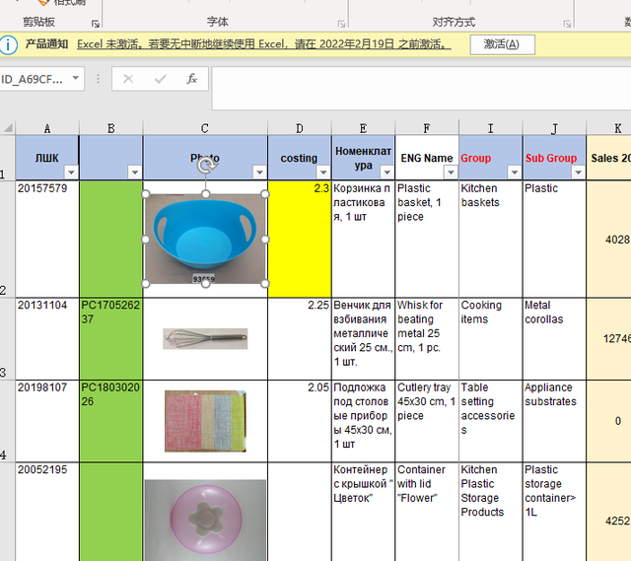Viewport: 631px width, 561px height.
Task: Click the select all corner triangle
Action: [x=8, y=128]
